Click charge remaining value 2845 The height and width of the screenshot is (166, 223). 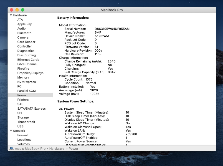[111, 61]
